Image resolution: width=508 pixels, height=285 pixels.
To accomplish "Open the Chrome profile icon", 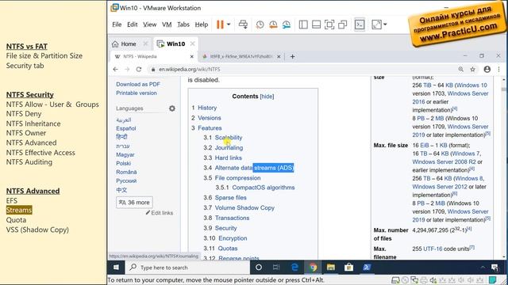I will click(487, 69).
